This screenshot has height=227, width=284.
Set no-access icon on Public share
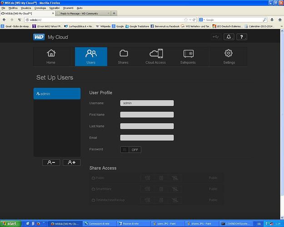click(x=175, y=178)
